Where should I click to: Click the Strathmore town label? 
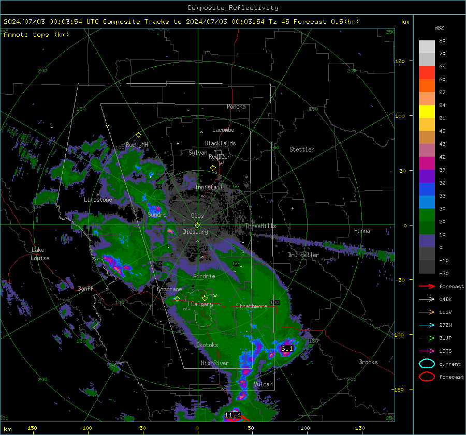click(252, 306)
